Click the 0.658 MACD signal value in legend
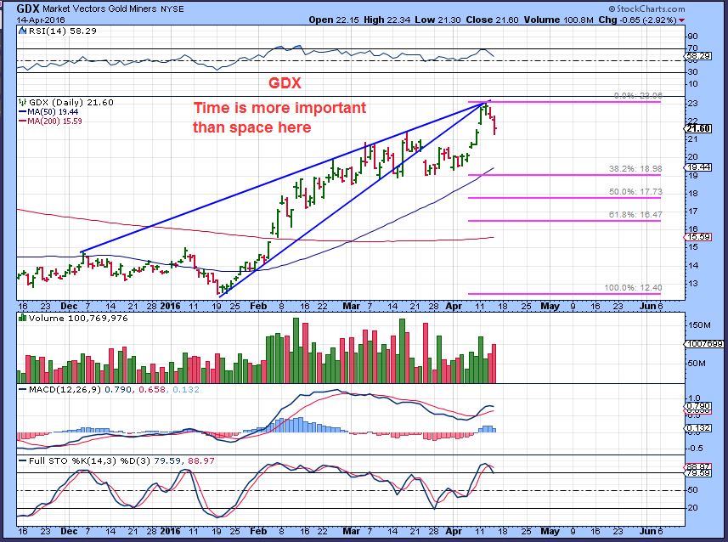Image resolution: width=728 pixels, height=542 pixels. [x=151, y=389]
